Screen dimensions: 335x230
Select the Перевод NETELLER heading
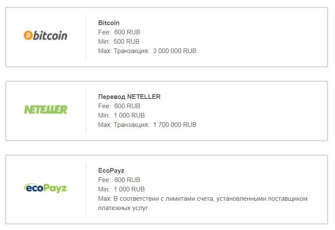point(129,97)
